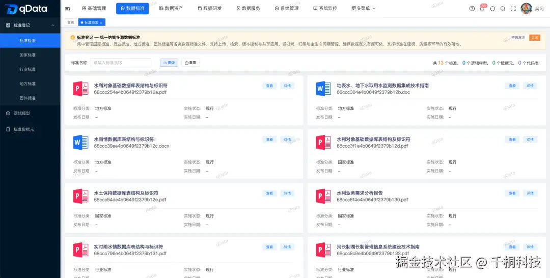The height and width of the screenshot is (278, 550).
Task: Open the 系统管理 top menu
Action: tap(287, 9)
